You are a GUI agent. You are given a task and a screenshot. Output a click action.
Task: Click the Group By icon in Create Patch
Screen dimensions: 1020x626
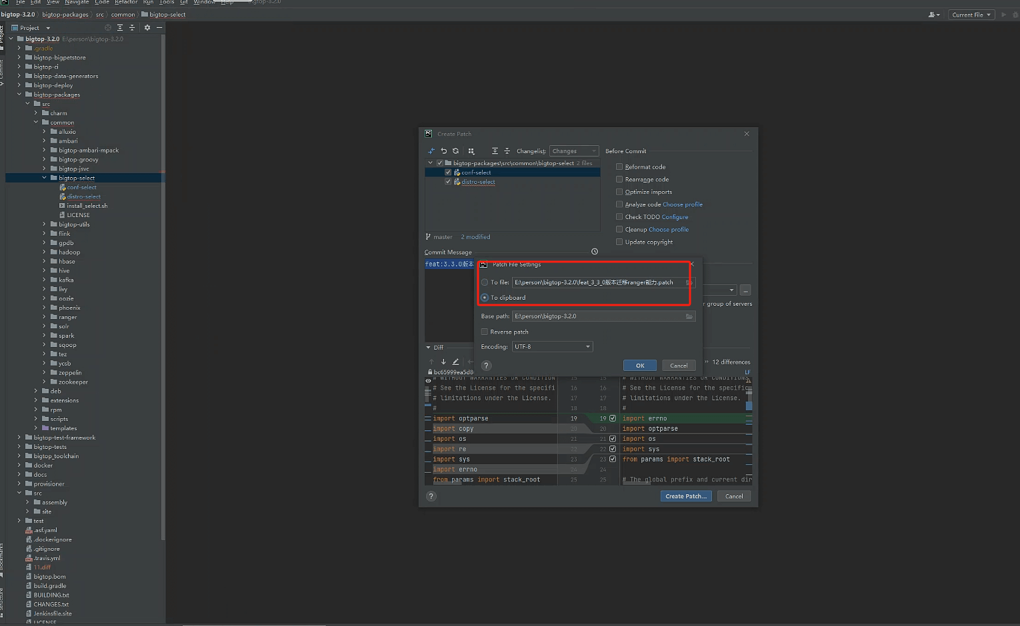(471, 151)
